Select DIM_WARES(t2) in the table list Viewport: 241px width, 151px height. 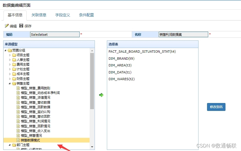[122, 79]
